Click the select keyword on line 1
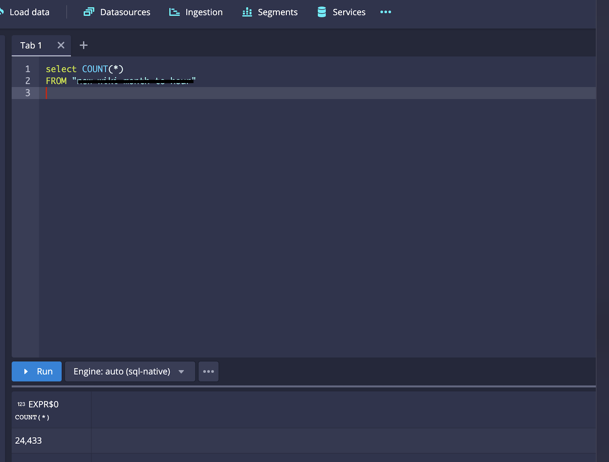609x462 pixels. [x=61, y=69]
